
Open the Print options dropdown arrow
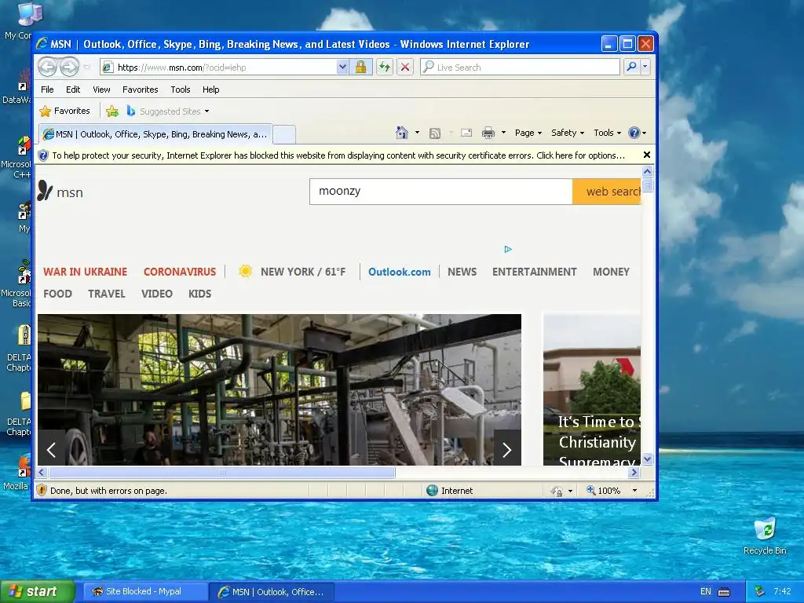click(503, 133)
